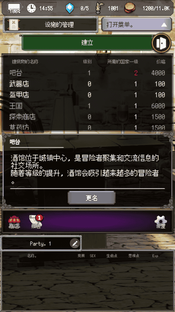Select the 王国 kingdom row

(87, 106)
